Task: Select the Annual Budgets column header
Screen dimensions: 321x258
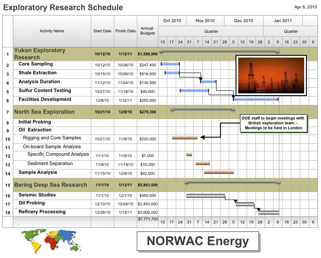Action: tap(147, 31)
